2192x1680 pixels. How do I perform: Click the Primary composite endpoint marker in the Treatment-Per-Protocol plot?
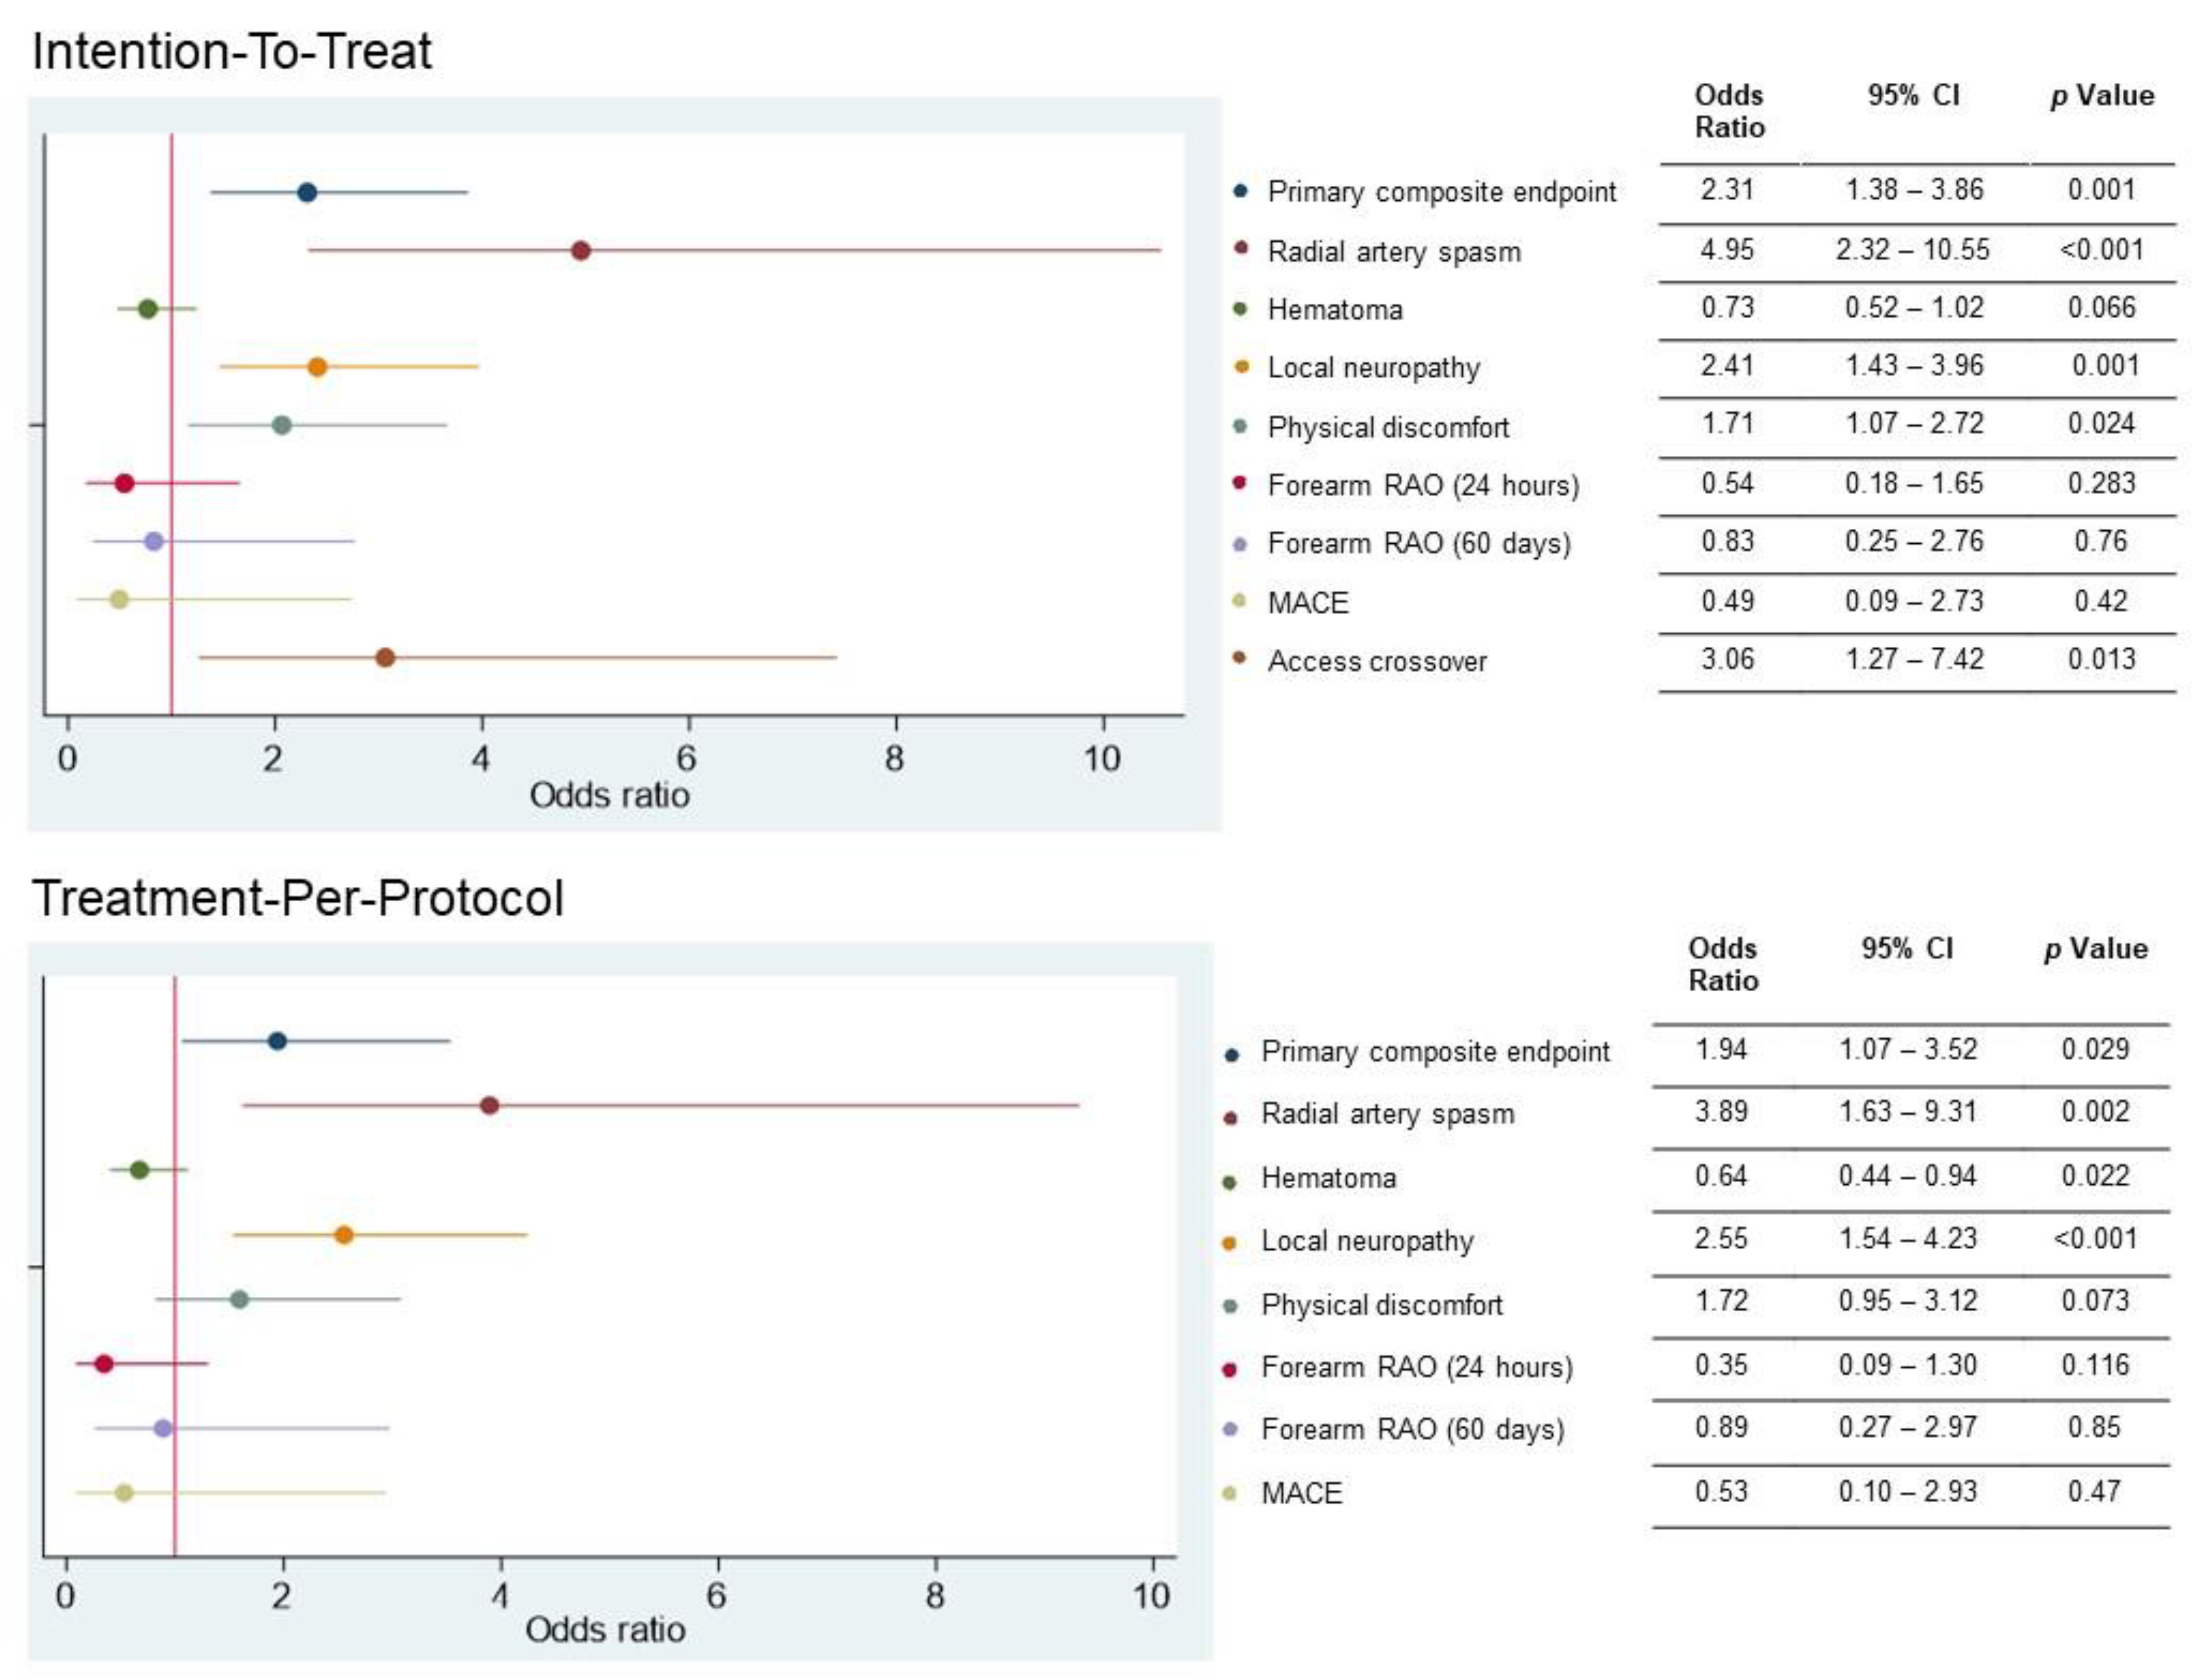coord(278,1041)
